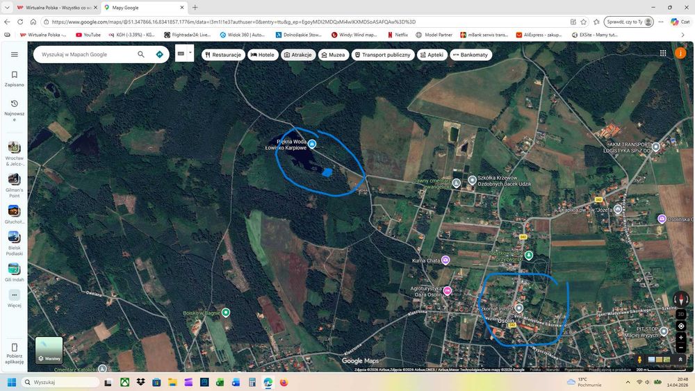Viewport: 695px width, 391px height.
Task: Open Windows Start menu
Action: click(12, 382)
